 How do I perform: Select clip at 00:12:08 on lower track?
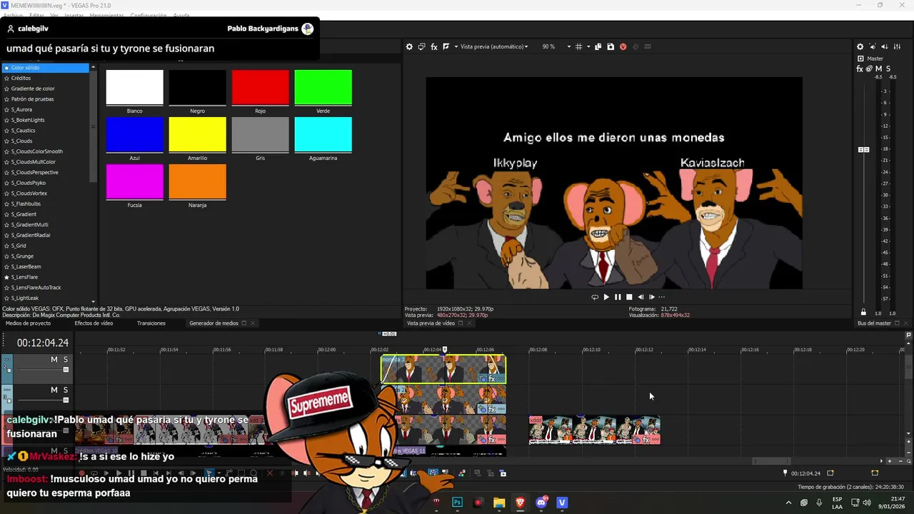pos(594,430)
